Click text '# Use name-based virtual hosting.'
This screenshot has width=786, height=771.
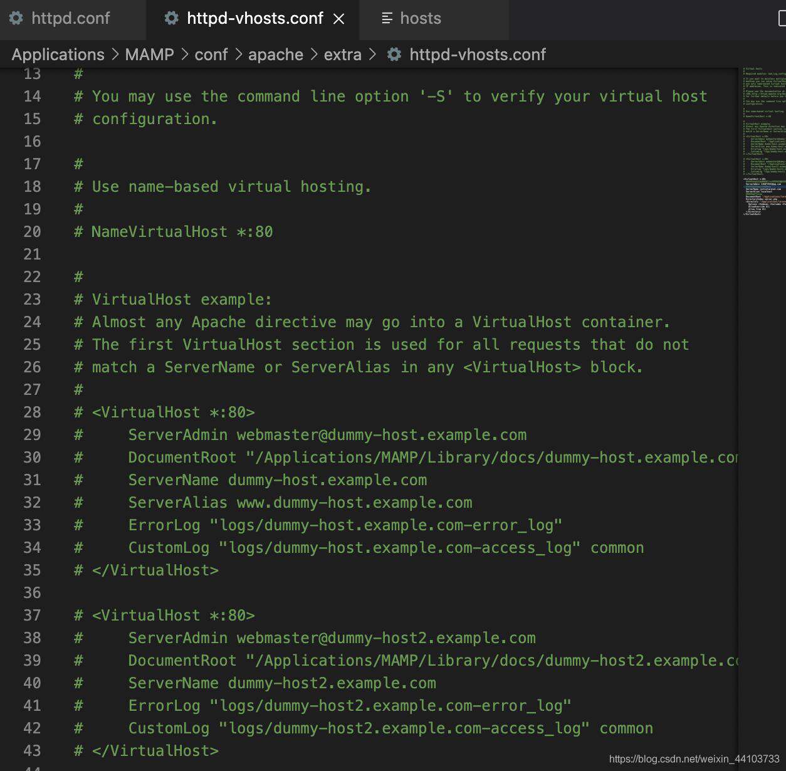coord(223,187)
